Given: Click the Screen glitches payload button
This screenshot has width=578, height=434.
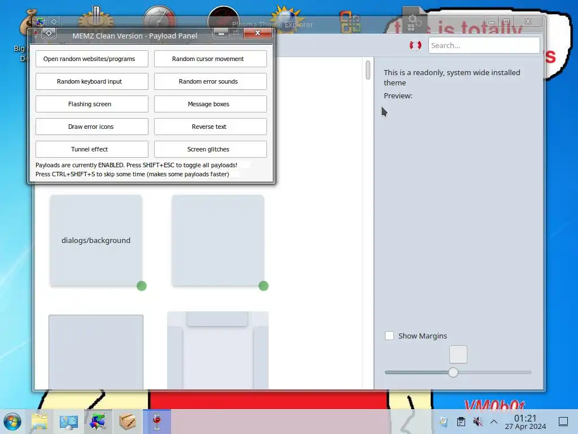Looking at the screenshot, I should click(x=210, y=149).
